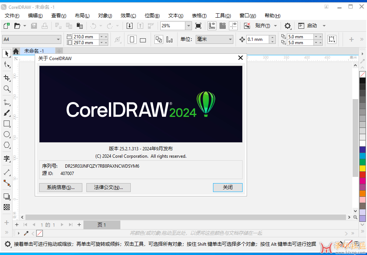367x255 pixels.
Task: Select the Zoom magnifier tool
Action: click(x=7, y=89)
